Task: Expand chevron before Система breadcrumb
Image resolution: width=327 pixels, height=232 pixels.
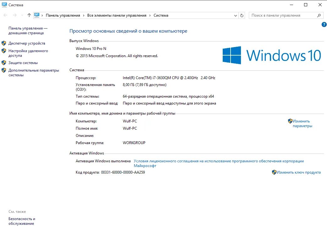Action: point(150,15)
